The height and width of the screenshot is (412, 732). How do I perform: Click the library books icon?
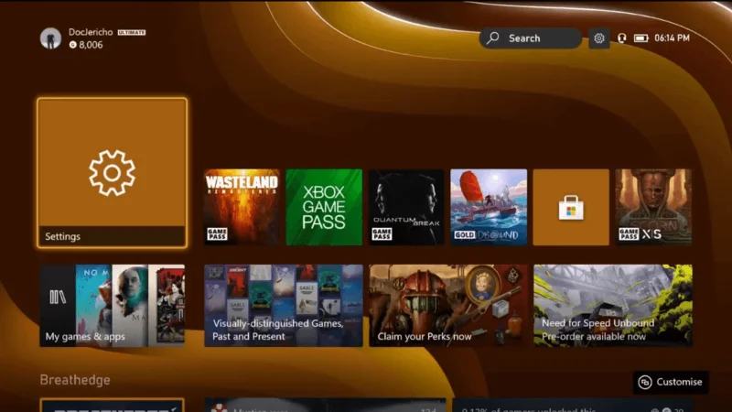point(58,297)
